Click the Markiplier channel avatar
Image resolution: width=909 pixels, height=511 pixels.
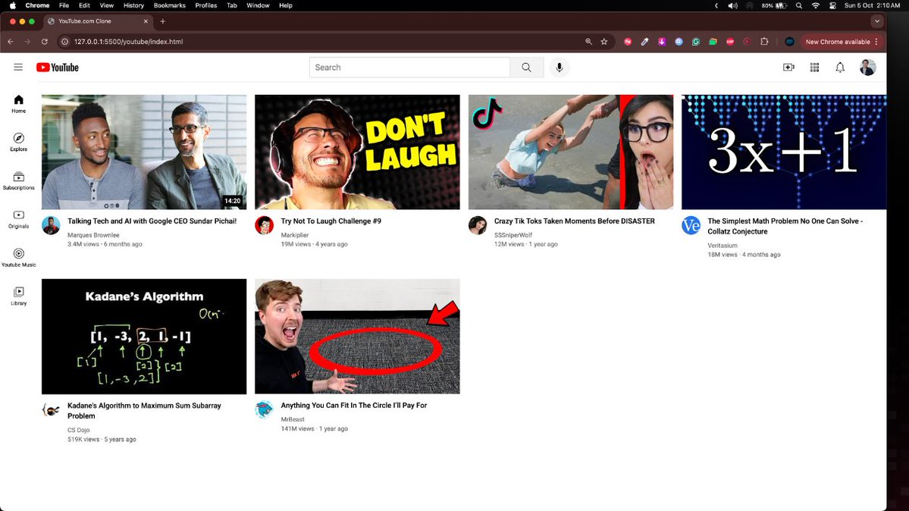[x=265, y=225]
